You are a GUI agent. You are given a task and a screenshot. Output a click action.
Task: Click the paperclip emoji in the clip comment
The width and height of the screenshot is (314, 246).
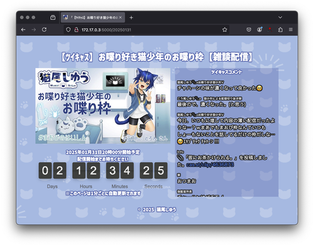[180, 158]
